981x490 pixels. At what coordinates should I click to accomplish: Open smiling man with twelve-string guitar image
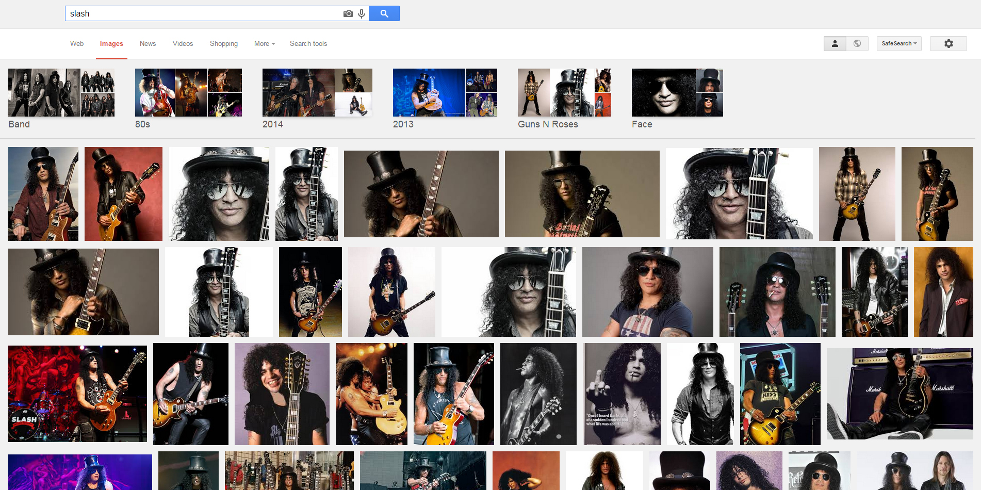pyautogui.click(x=282, y=394)
